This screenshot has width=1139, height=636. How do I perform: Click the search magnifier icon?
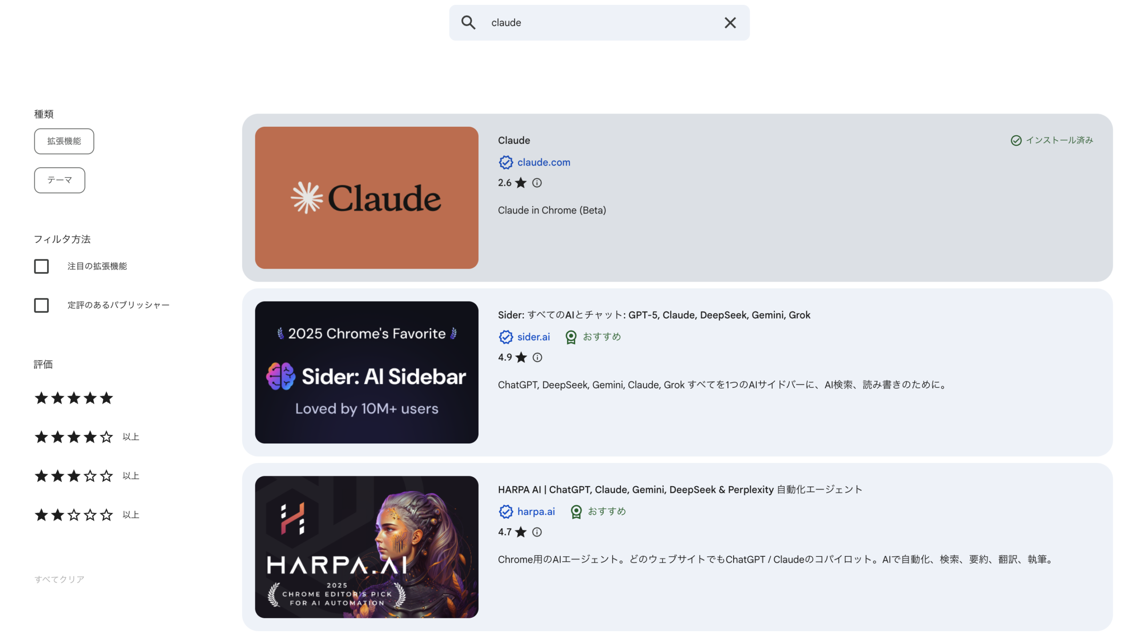[x=468, y=23]
